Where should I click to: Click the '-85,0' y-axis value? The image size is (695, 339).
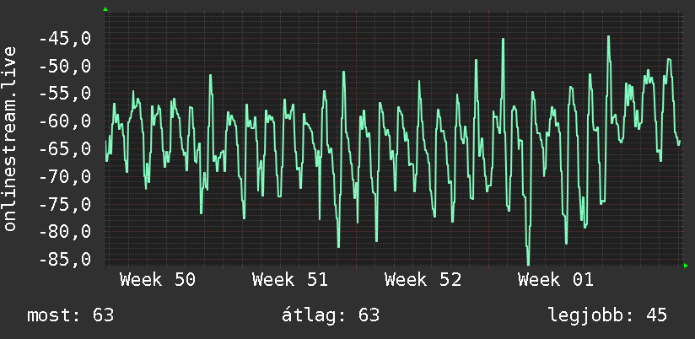coord(65,259)
